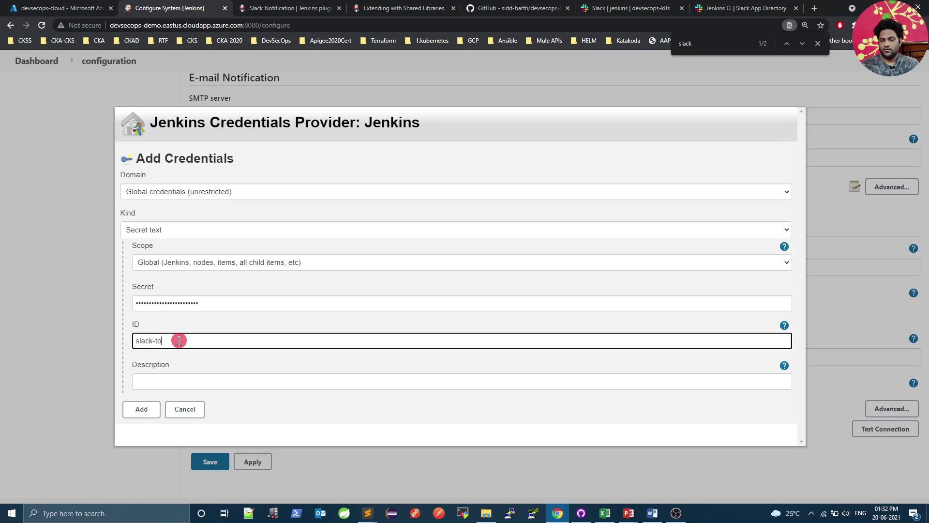Expand the Kind dropdown showing Secret text

click(x=455, y=230)
